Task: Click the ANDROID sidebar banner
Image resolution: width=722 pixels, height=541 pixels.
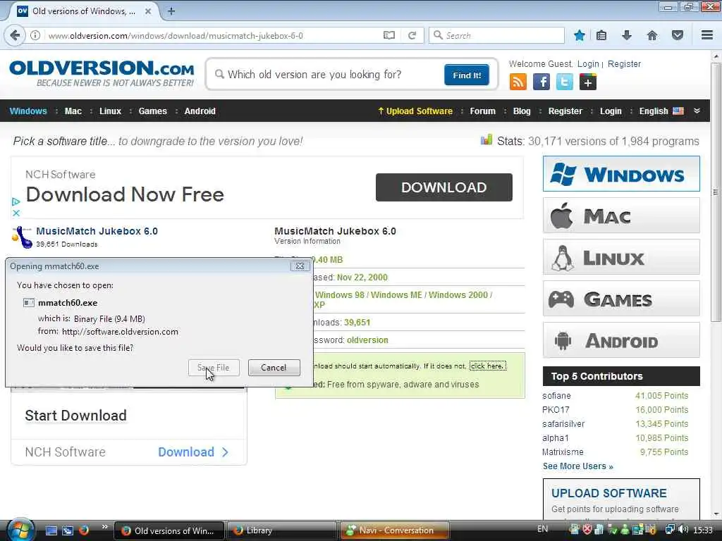Action: 621,340
